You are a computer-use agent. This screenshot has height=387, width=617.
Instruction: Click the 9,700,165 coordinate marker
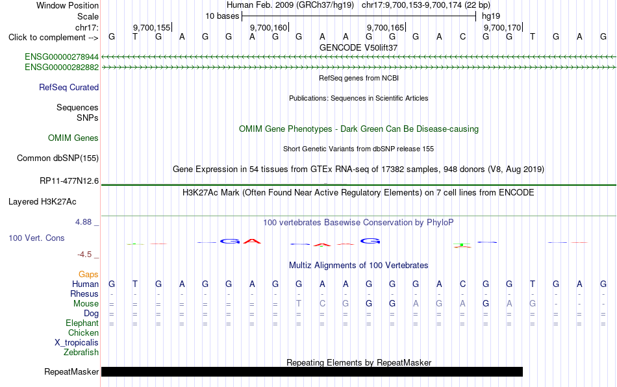(x=386, y=27)
